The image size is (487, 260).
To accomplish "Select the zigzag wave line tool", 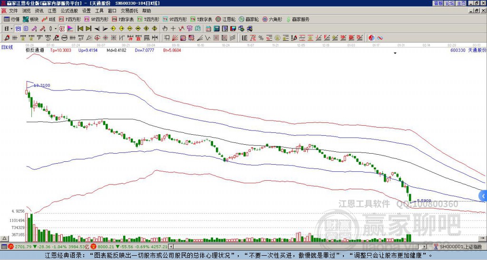I will [207, 38].
